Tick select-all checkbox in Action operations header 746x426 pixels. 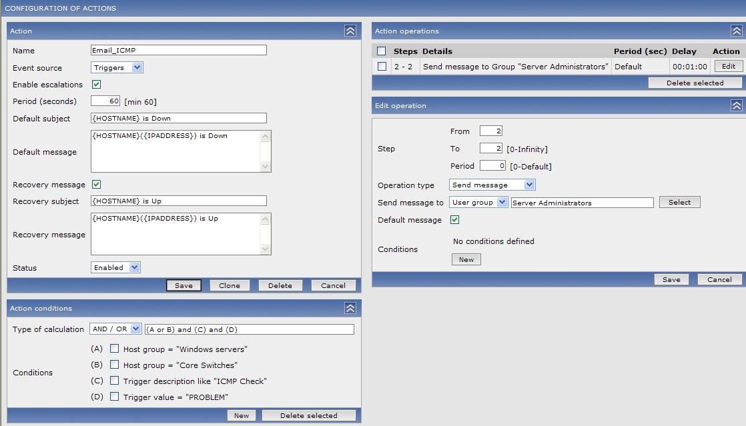click(382, 51)
